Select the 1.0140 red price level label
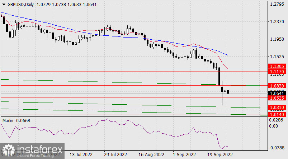 pyautogui.click(x=277, y=115)
